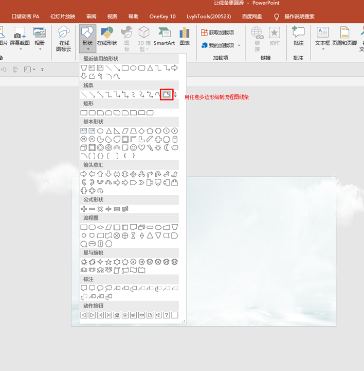
Task: Open the 帮助 tab
Action: pyautogui.click(x=133, y=16)
